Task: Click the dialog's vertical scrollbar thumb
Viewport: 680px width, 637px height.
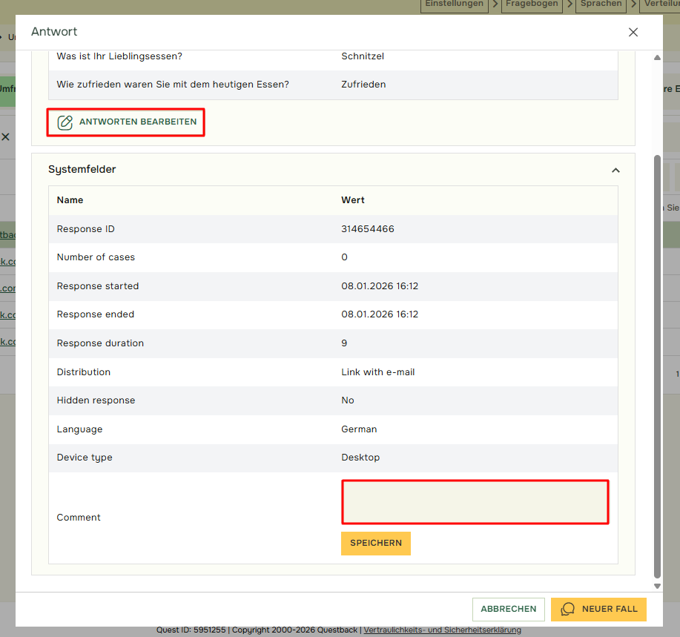Action: [x=657, y=363]
